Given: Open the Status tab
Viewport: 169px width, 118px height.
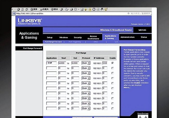Looking at the screenshot, I should pyautogui.click(x=144, y=37).
